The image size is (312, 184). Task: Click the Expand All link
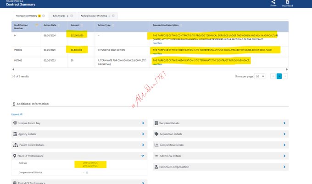[x=17, y=114]
